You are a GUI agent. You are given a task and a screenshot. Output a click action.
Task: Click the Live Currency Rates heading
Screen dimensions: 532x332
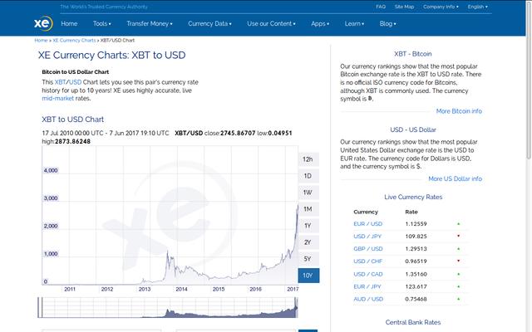click(x=413, y=198)
